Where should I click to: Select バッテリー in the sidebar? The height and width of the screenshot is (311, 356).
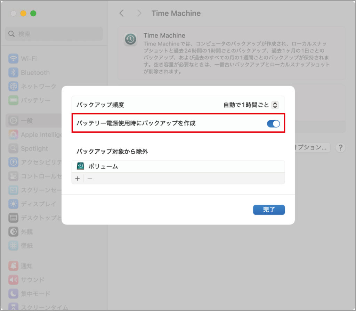(30, 100)
